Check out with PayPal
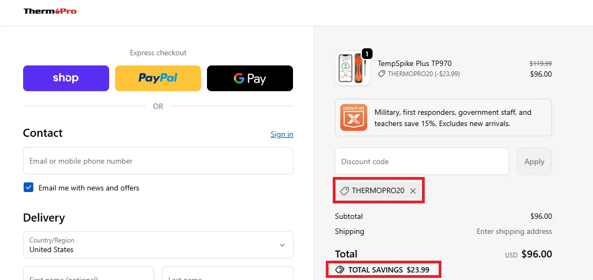Screen dimensions: 593x280 click(x=158, y=78)
